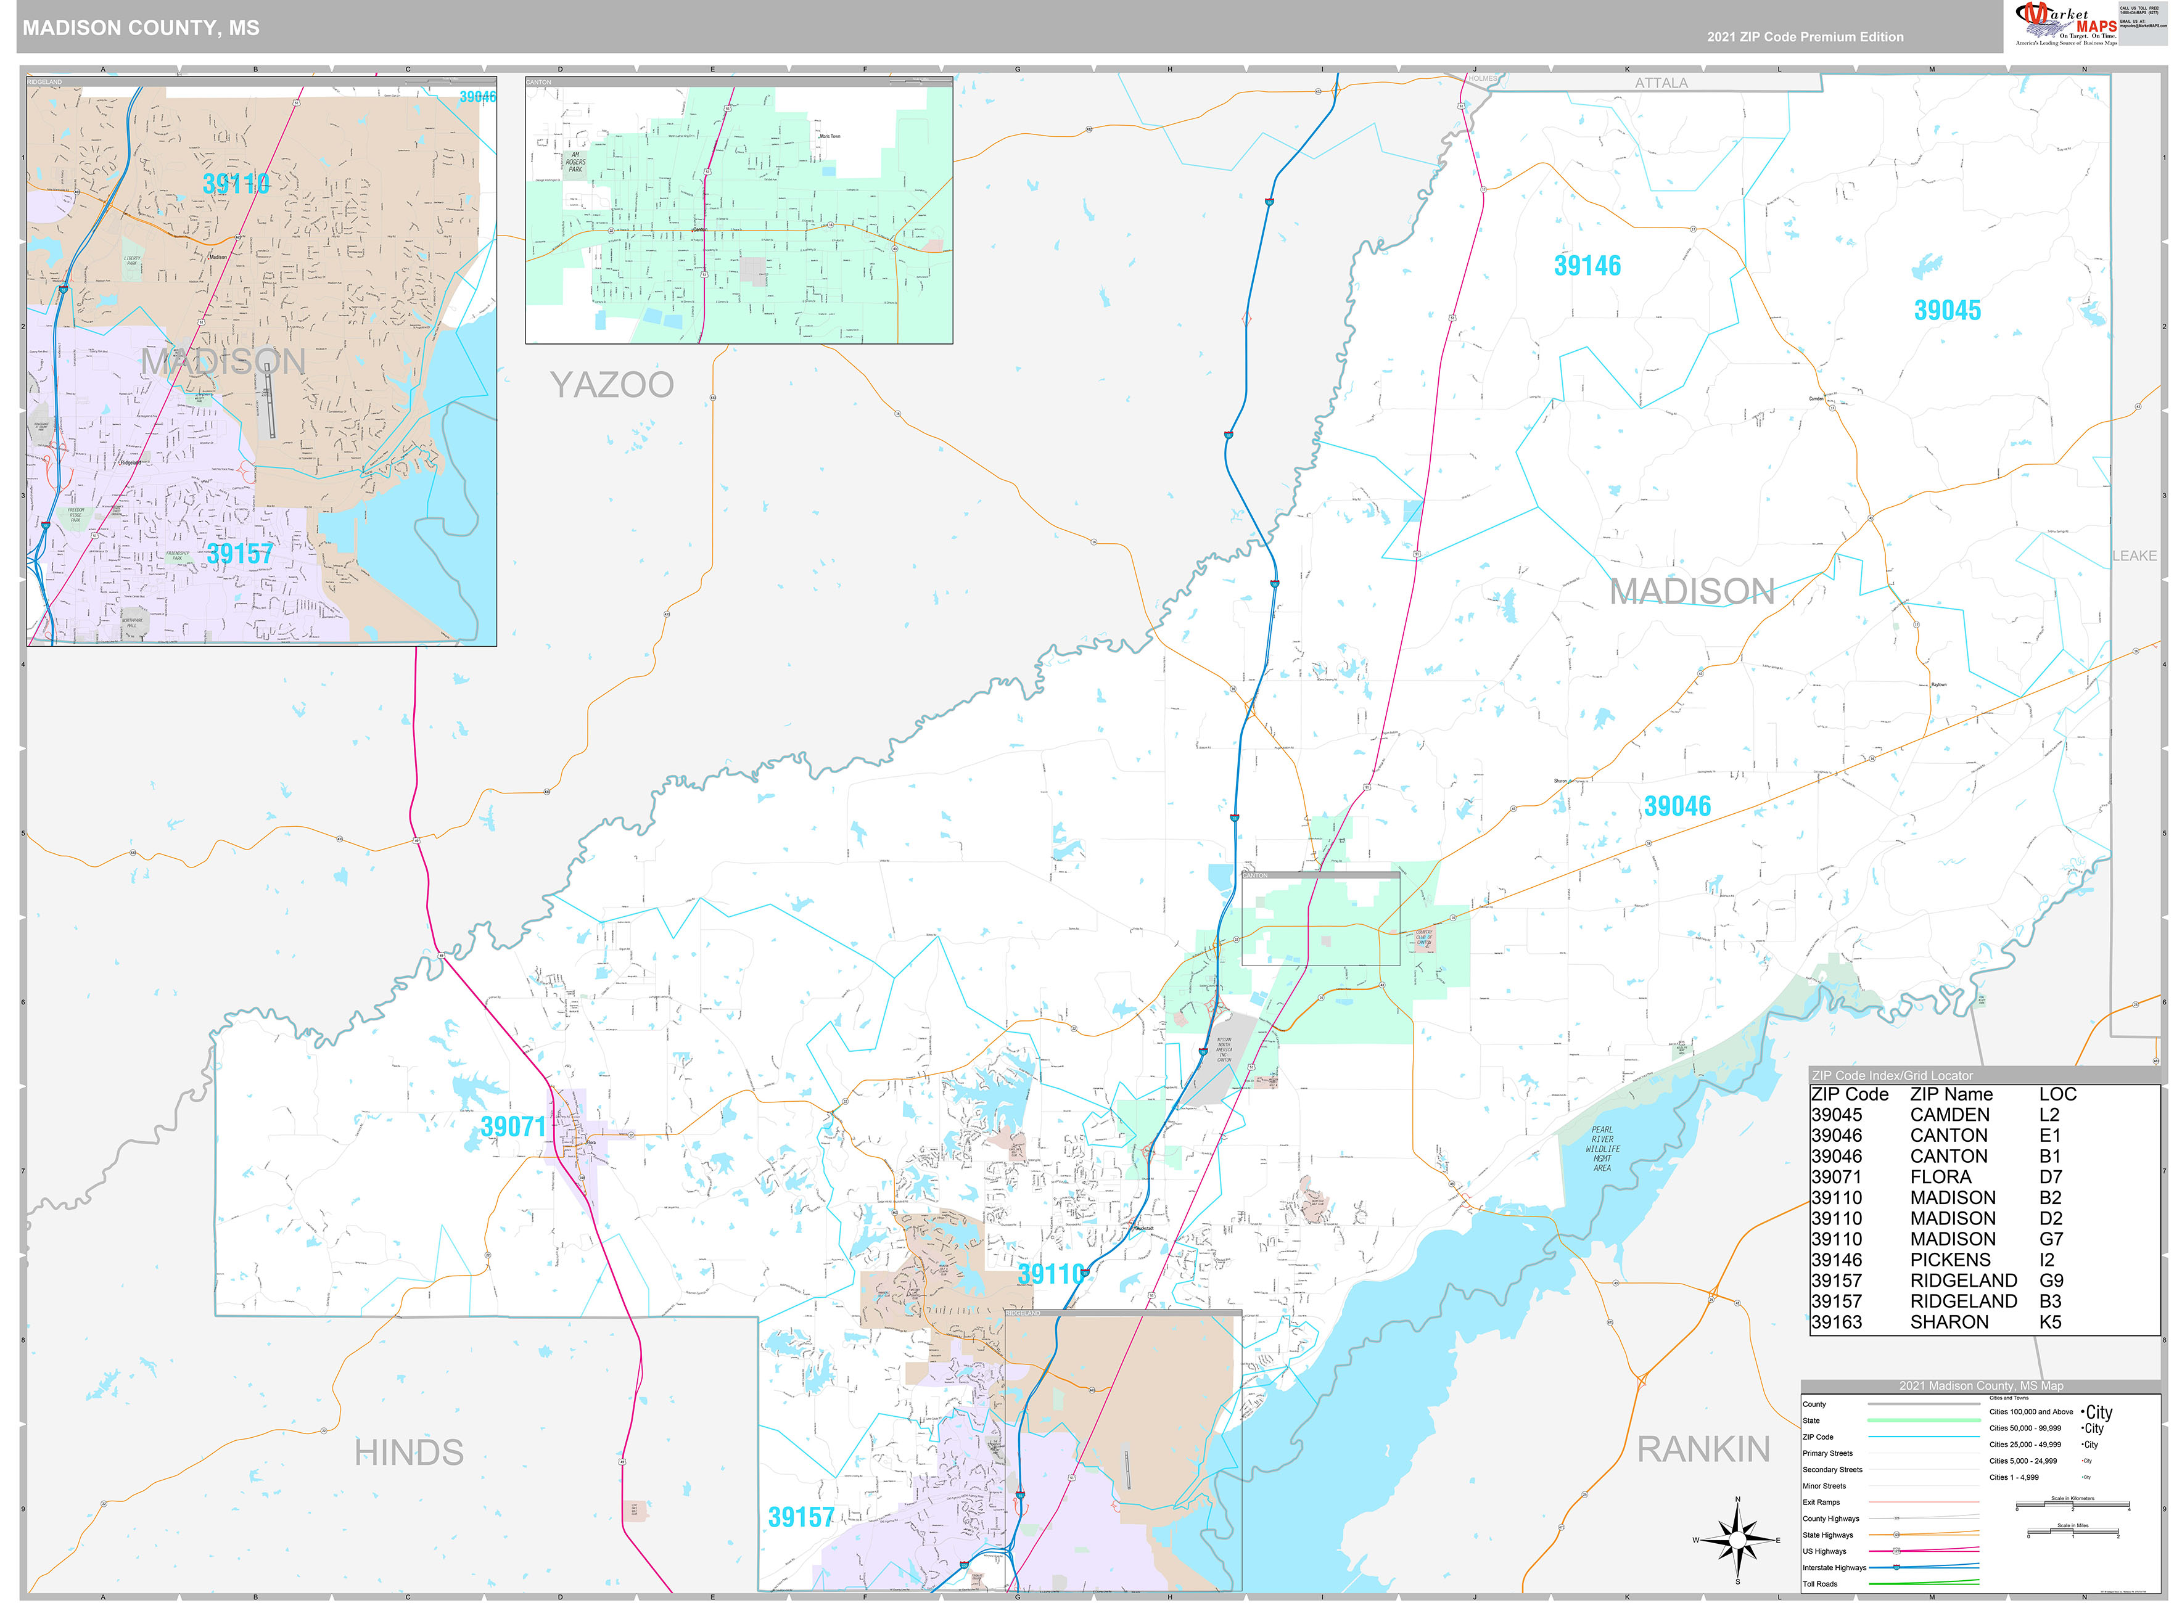Click the mapsales@MarketMAPS.com email address
The width and height of the screenshot is (2182, 1603).
pos(2143,26)
